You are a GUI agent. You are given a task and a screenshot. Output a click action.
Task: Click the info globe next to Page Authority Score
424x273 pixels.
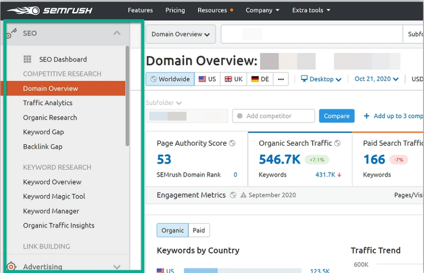coord(232,143)
